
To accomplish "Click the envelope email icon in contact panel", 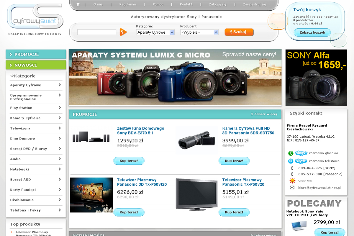I will (292, 188).
